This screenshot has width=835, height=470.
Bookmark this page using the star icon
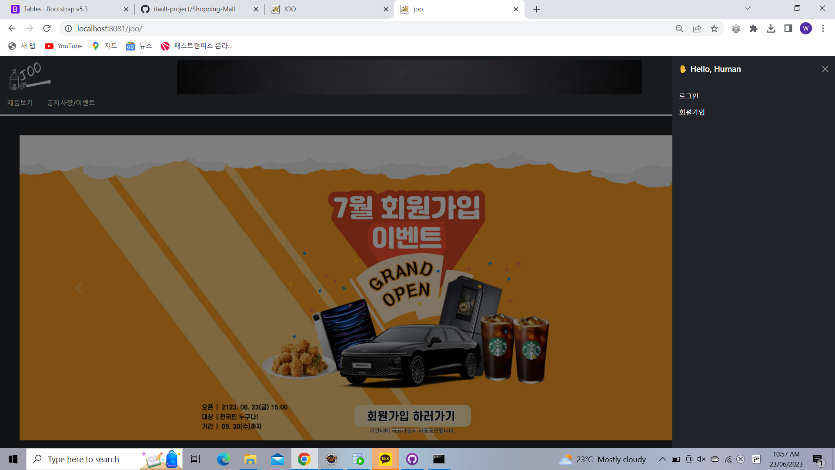tap(714, 28)
